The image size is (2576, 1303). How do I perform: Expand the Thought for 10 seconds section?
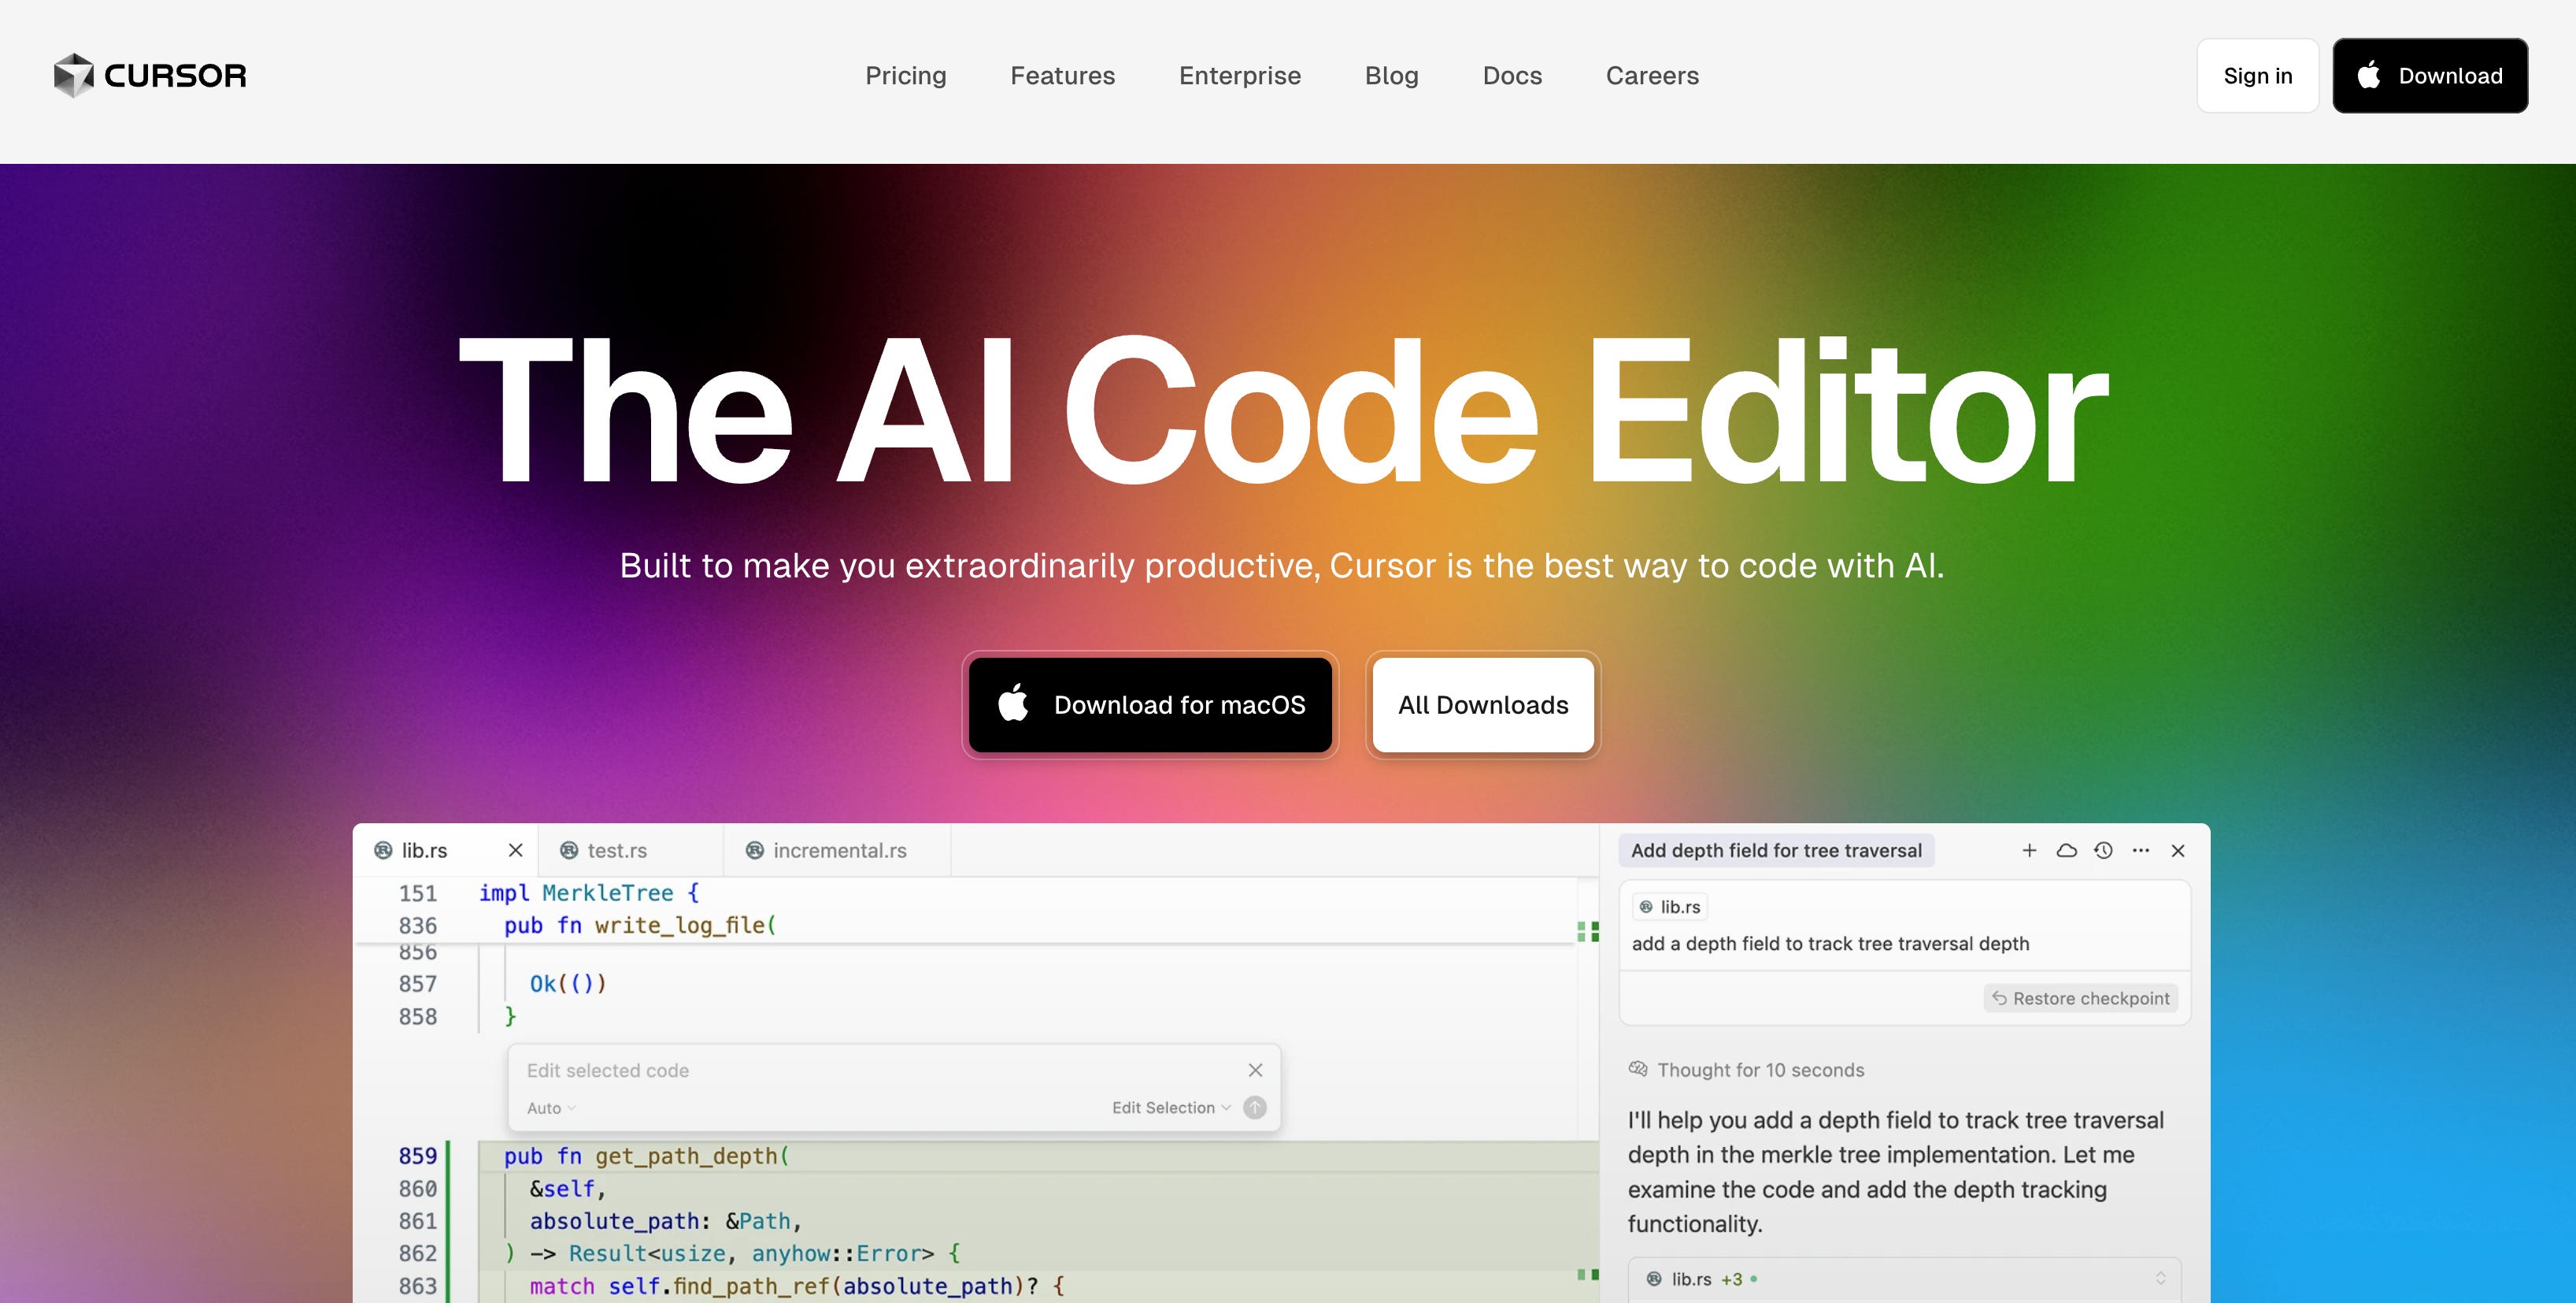tap(1760, 1071)
